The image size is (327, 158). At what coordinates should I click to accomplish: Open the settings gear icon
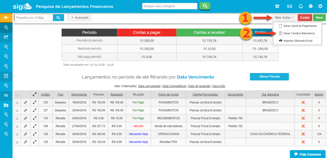(x=311, y=6)
